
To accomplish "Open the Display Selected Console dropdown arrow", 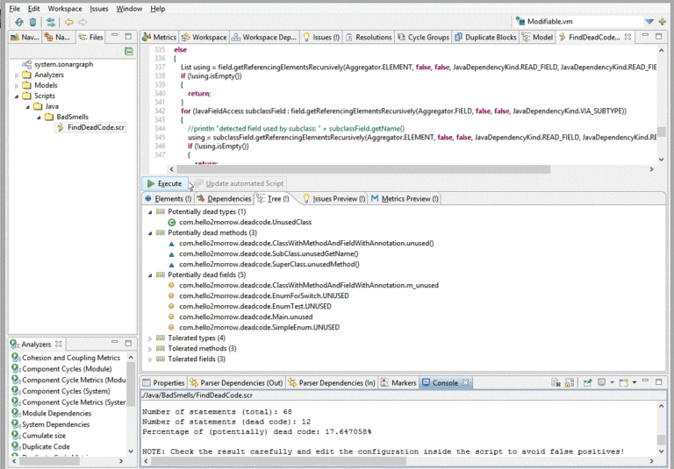I will (612, 382).
